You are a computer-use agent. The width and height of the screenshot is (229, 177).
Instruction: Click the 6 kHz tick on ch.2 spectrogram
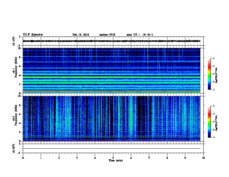click(x=20, y=114)
